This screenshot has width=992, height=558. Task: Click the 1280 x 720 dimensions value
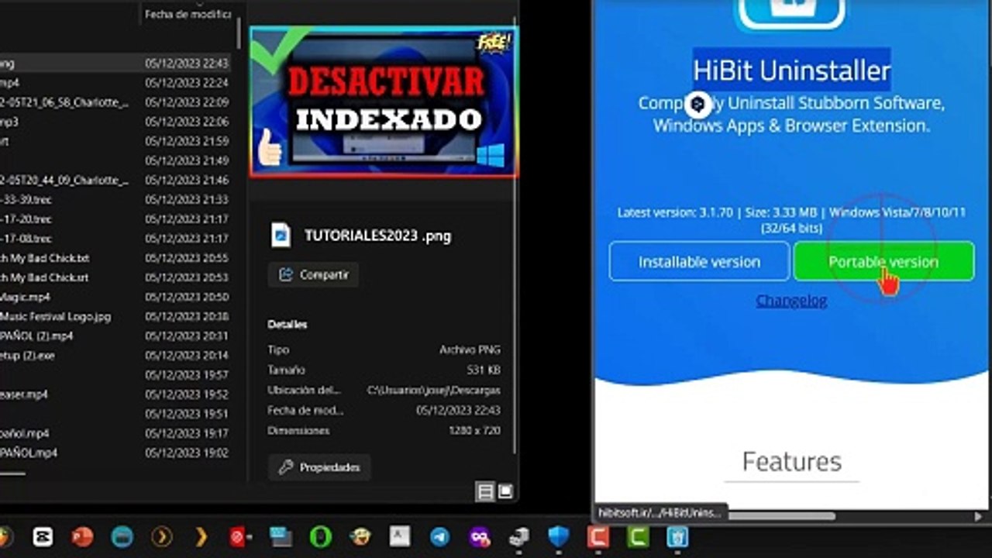pos(474,430)
